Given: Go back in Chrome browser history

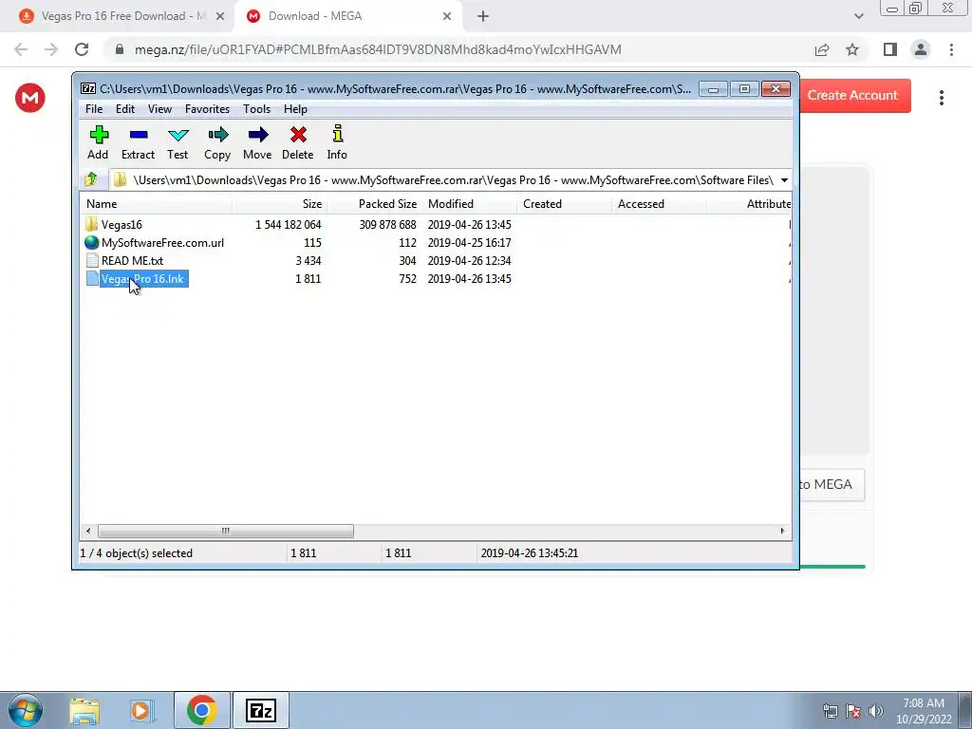Looking at the screenshot, I should click(21, 49).
